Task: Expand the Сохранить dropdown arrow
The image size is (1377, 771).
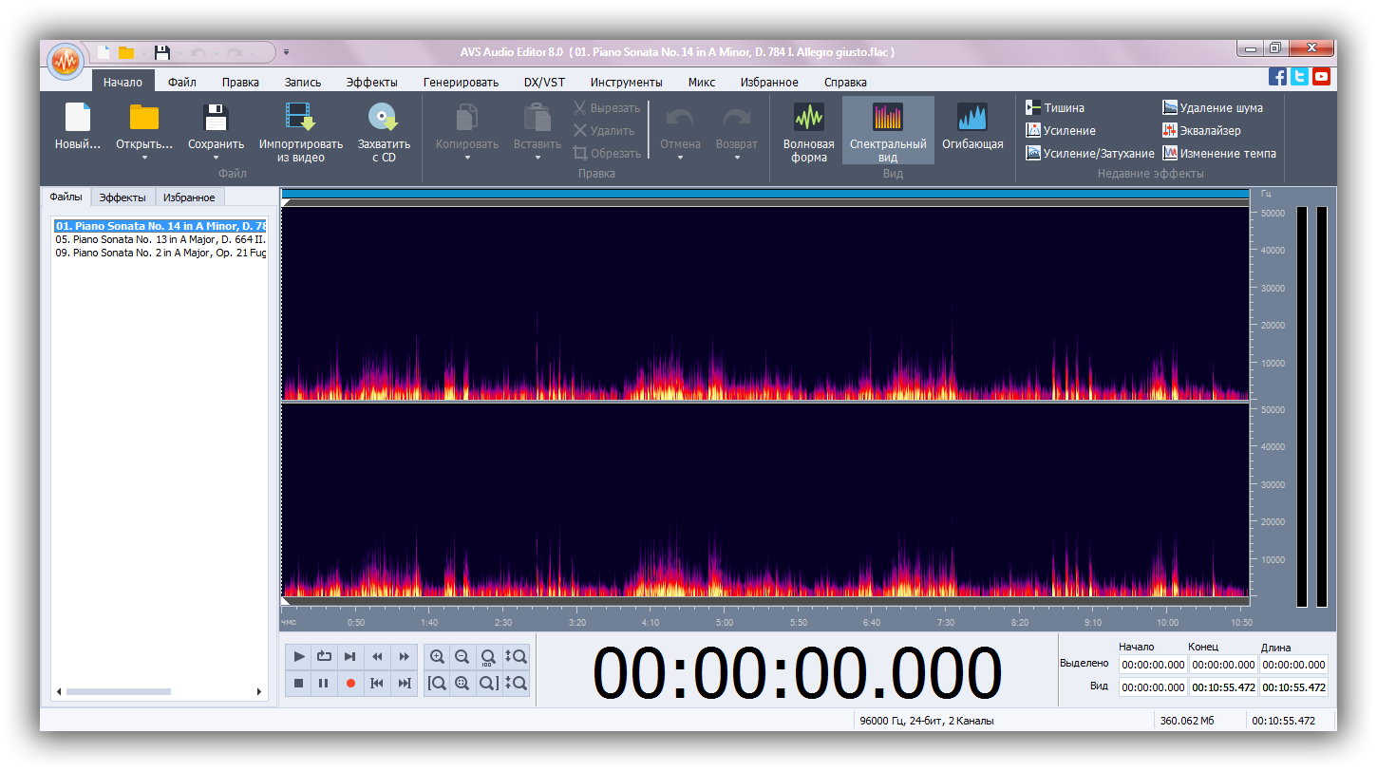Action: 216,158
